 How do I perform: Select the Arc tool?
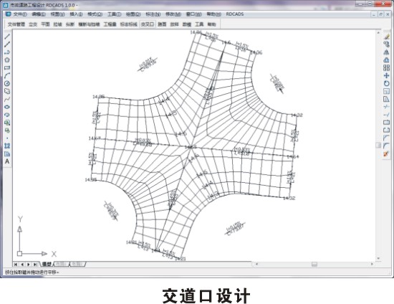7,75
